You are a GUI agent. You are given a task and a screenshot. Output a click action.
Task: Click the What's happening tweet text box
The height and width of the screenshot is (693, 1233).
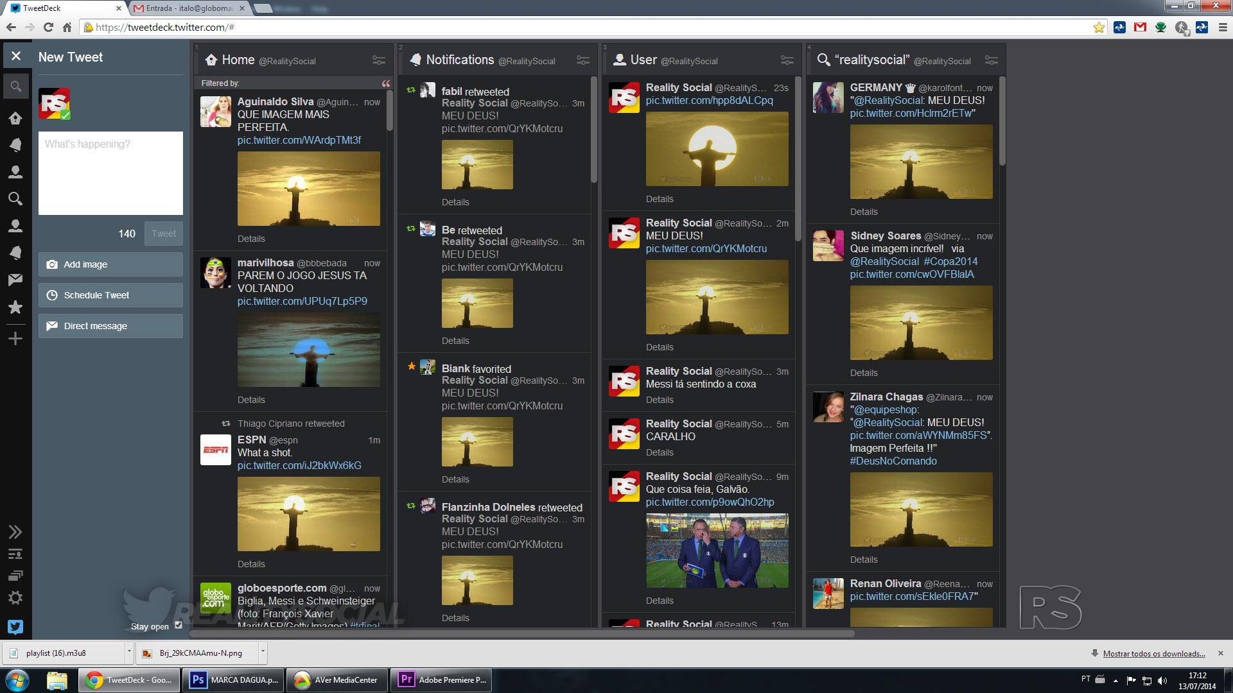[x=110, y=173]
